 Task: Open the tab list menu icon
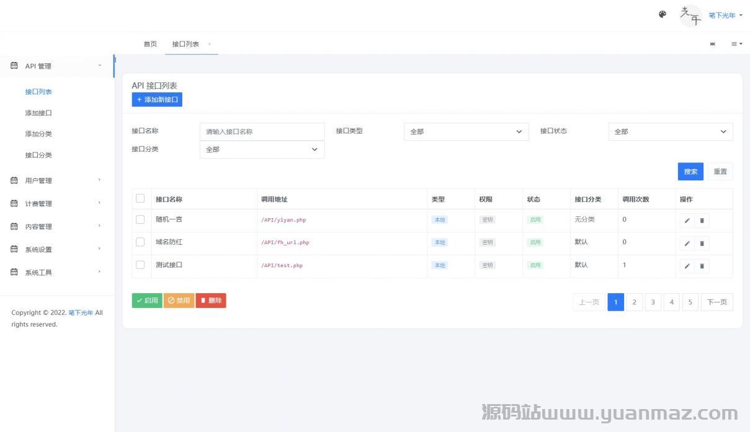(737, 44)
